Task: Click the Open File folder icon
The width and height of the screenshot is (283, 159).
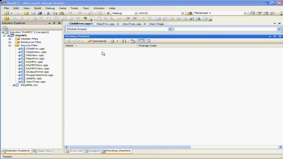Action: point(27,13)
